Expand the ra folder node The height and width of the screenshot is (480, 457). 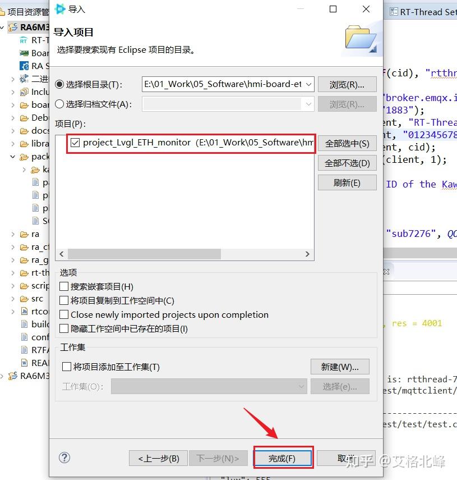point(12,234)
